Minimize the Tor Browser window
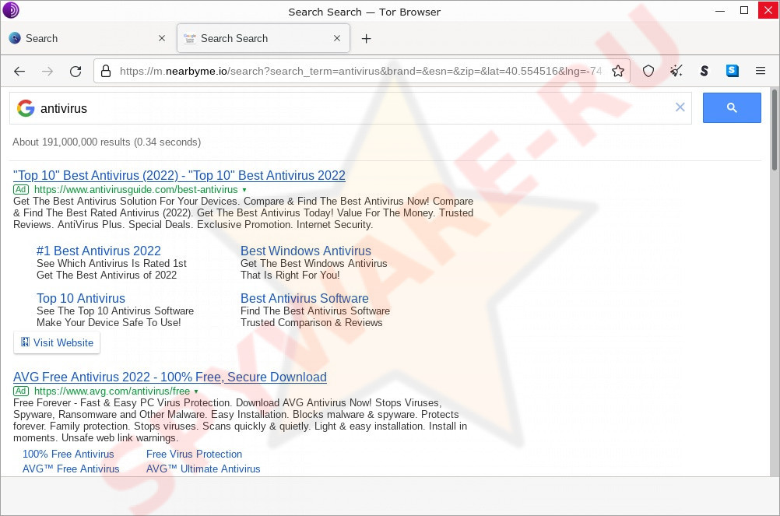 click(720, 10)
